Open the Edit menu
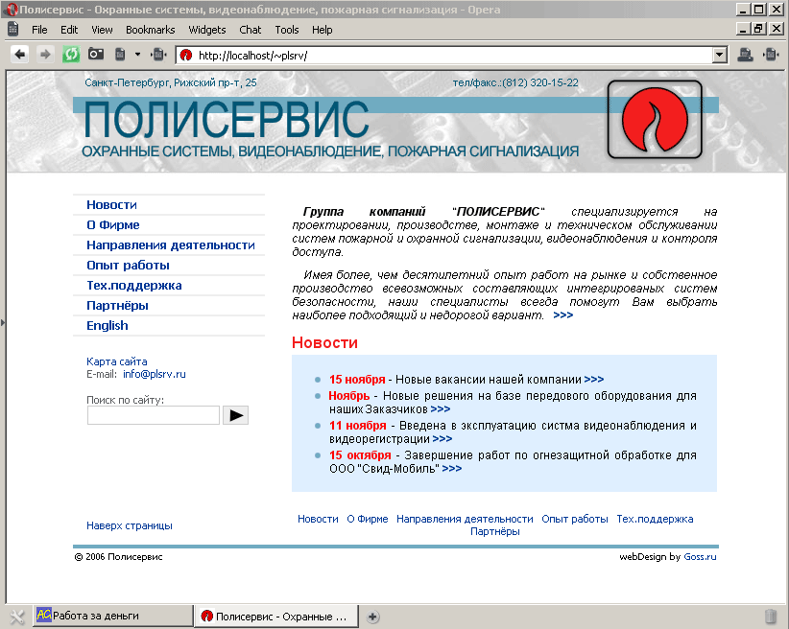This screenshot has height=629, width=789. pos(69,30)
